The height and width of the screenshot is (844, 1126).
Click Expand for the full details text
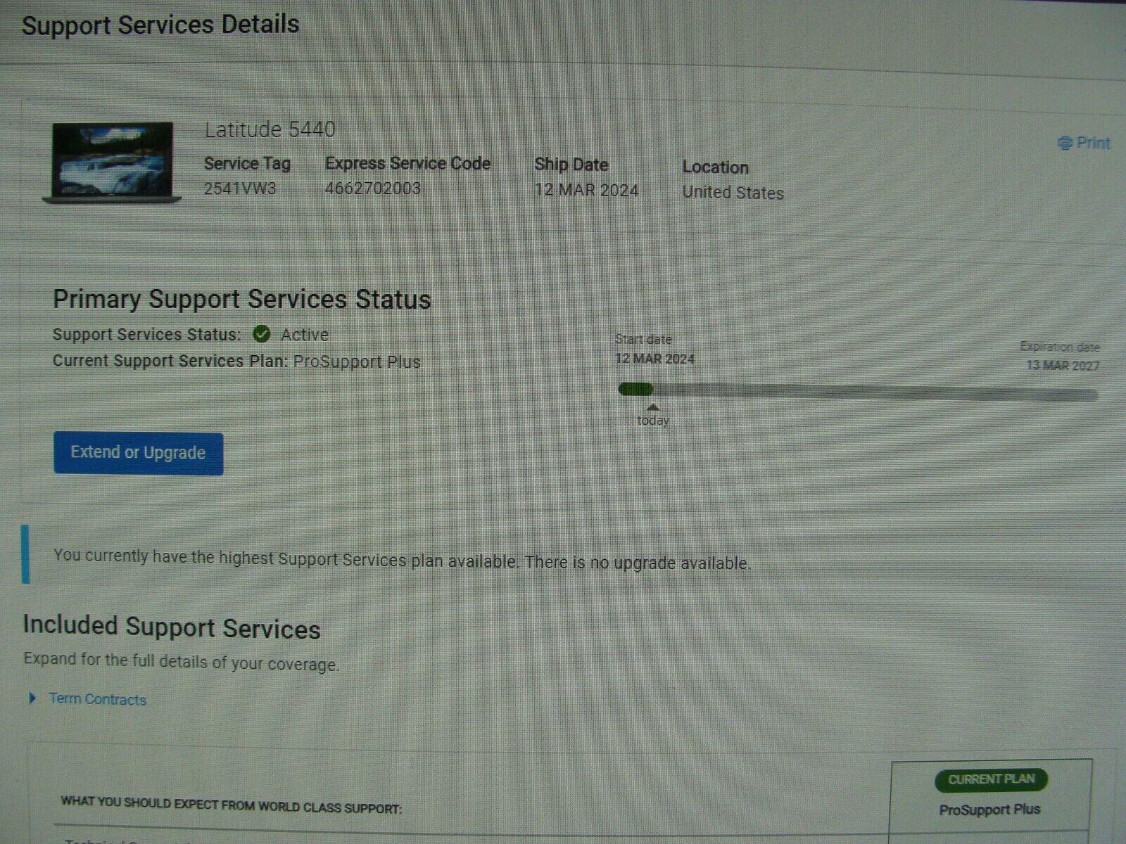(181, 662)
